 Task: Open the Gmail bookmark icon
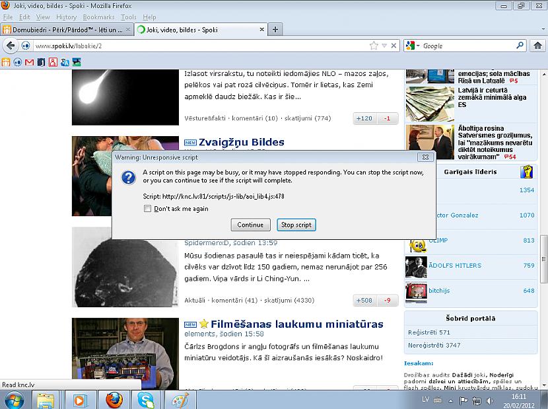point(29,62)
